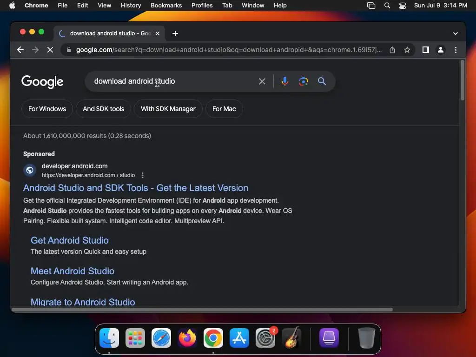Click the magnifier search button

(x=322, y=81)
